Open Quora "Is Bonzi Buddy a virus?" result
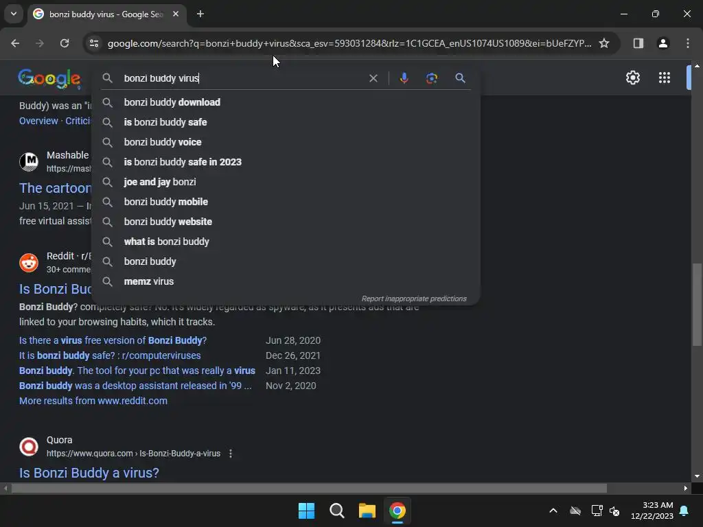Screen dimensions: 703x527 [x=89, y=473]
